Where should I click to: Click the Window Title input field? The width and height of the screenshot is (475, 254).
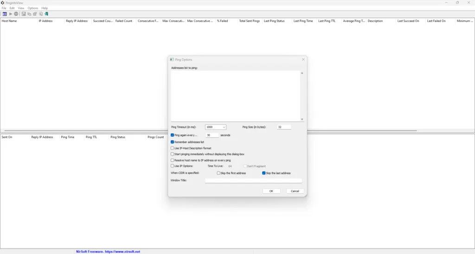click(253, 180)
